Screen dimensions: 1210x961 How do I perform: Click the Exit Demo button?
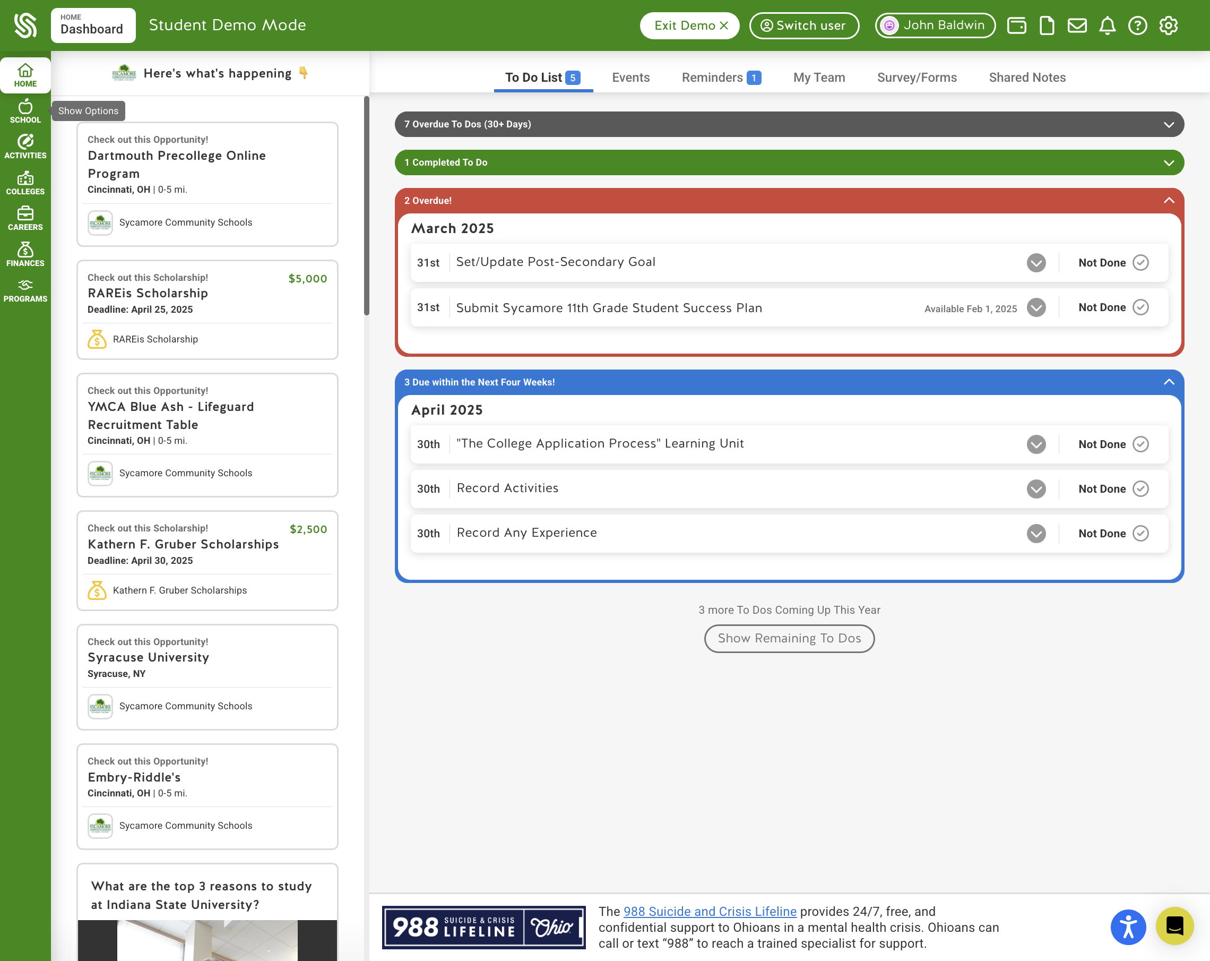tap(689, 25)
